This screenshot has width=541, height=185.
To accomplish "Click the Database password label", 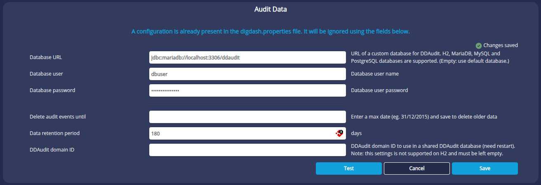I will point(52,90).
